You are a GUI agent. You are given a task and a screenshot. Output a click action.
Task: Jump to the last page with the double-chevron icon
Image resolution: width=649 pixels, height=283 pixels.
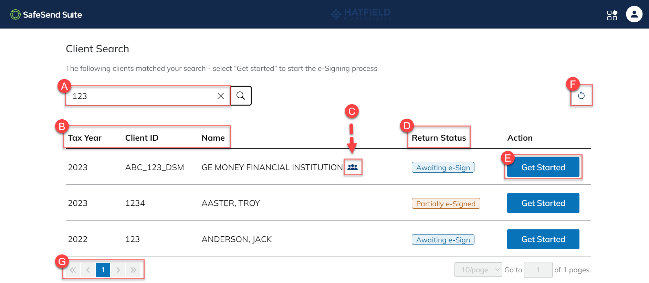pyautogui.click(x=134, y=270)
